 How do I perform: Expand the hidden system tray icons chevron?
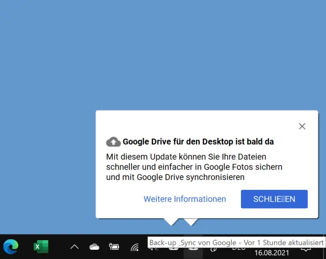pos(74,247)
